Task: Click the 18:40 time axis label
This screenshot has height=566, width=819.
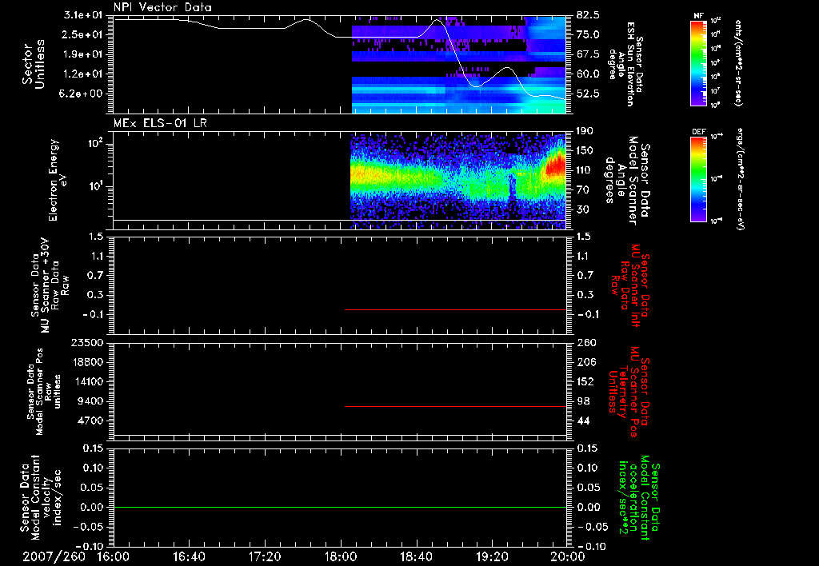Action: [x=416, y=556]
